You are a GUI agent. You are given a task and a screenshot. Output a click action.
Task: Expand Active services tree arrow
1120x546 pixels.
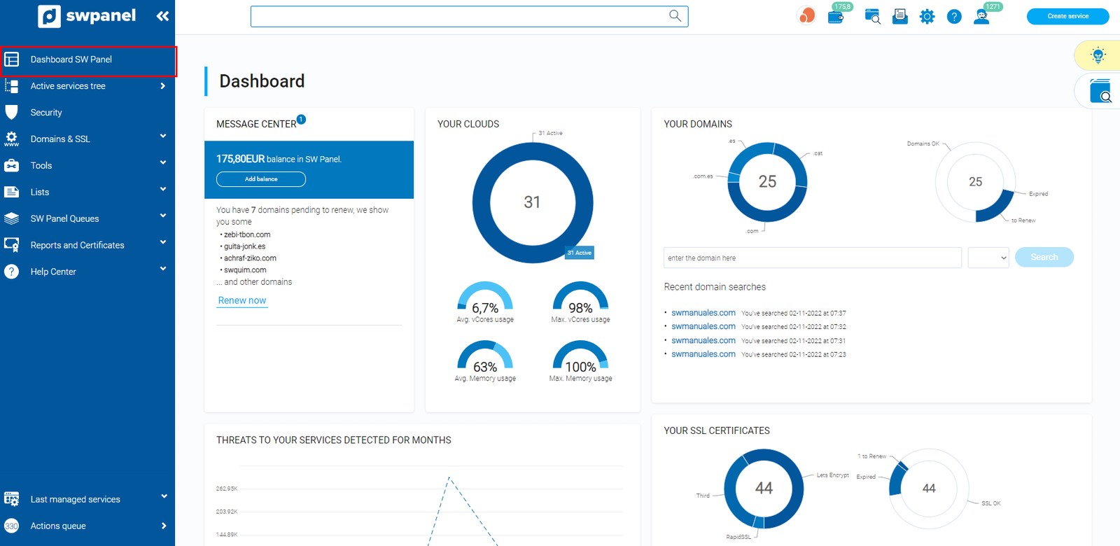pos(162,86)
